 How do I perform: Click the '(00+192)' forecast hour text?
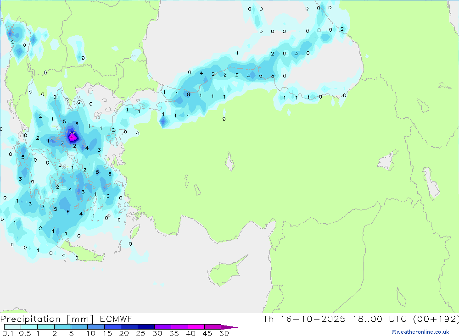436,319
